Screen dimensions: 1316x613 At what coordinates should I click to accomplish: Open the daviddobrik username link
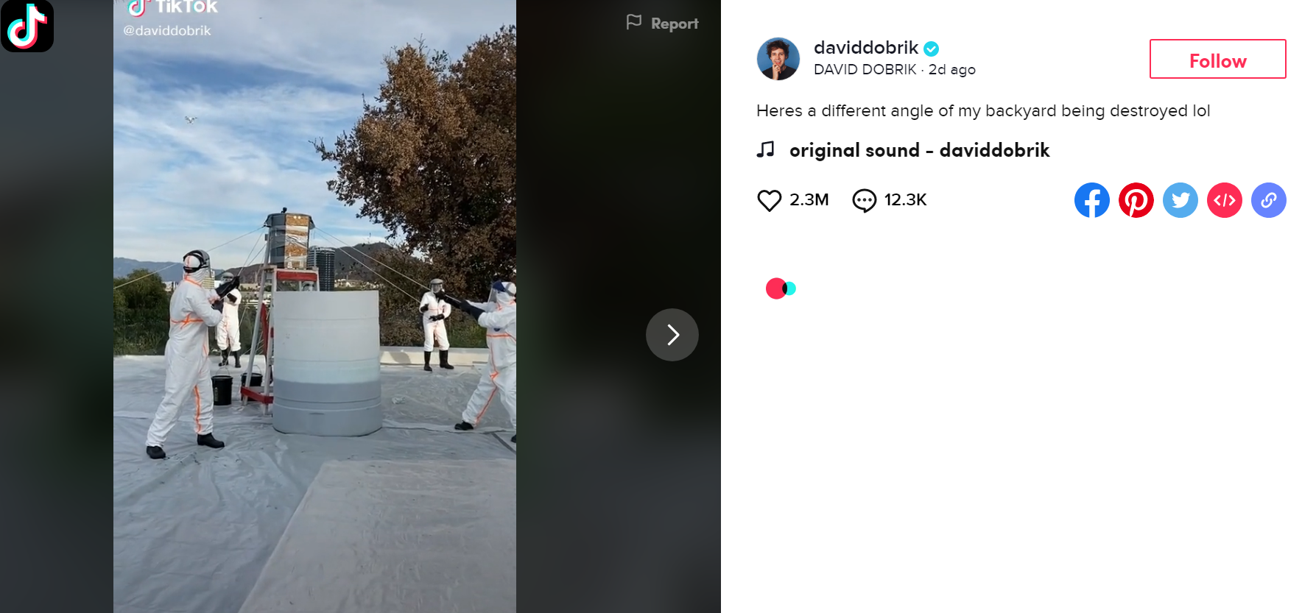pyautogui.click(x=866, y=48)
